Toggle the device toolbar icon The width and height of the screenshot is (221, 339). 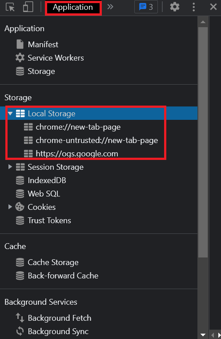[x=28, y=7]
